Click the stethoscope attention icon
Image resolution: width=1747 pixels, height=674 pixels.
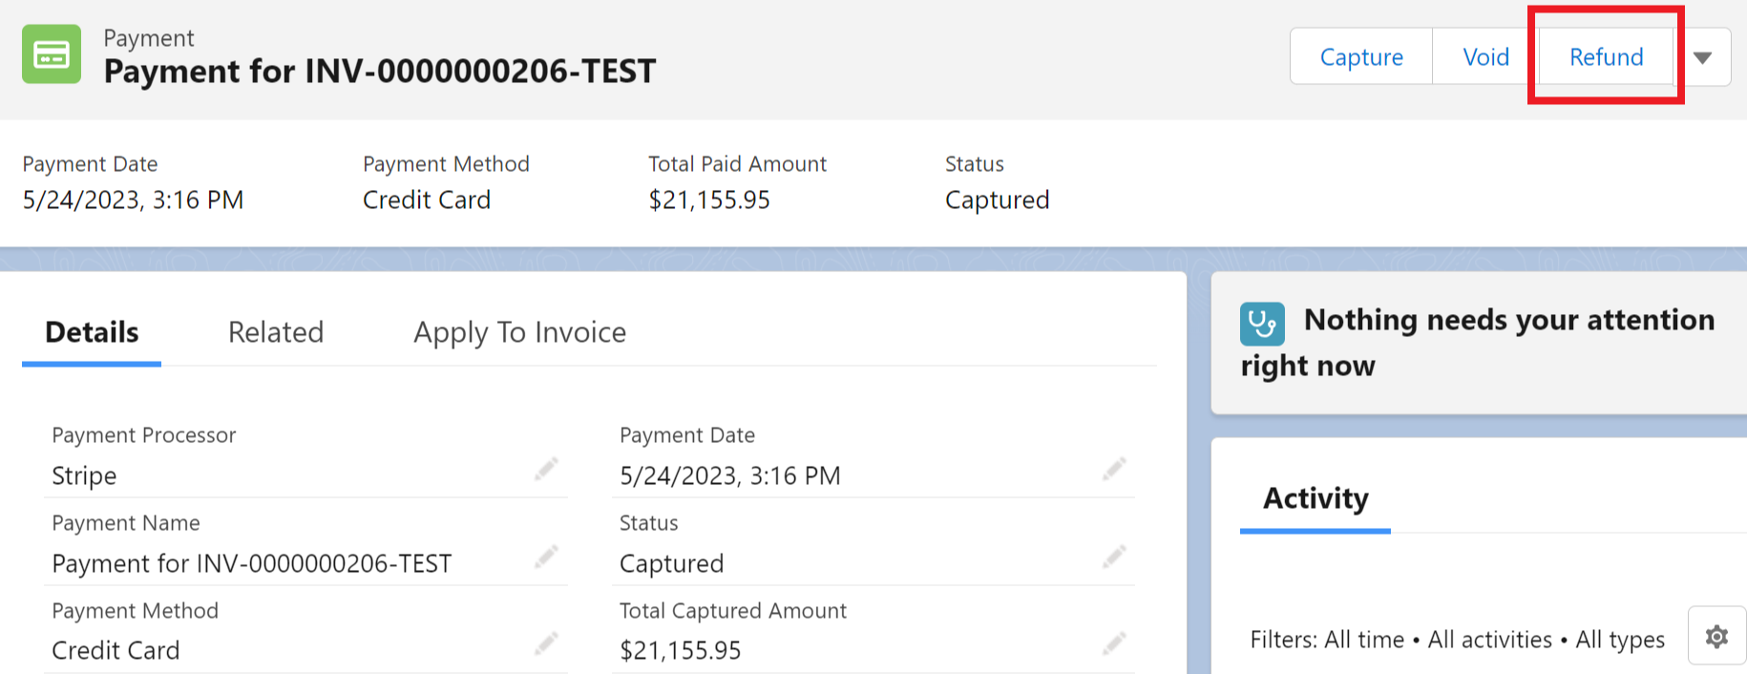pos(1261,325)
